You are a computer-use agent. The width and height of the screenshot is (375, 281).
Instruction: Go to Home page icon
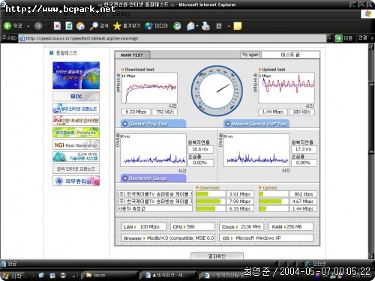pos(80,25)
